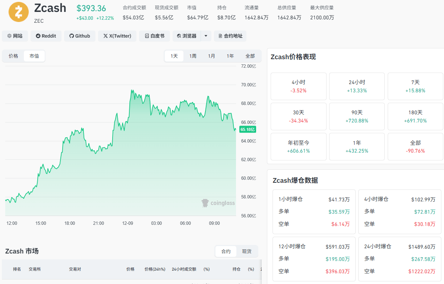Sort market table by 价格(24h%) column
The width and height of the screenshot is (444, 284).
155,269
